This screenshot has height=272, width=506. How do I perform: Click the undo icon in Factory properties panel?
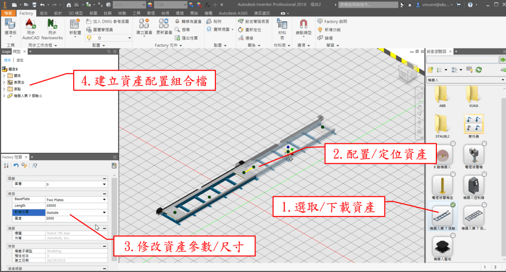[x=16, y=166]
